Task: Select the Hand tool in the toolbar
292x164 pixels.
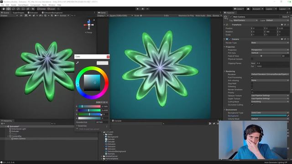Action: pyautogui.click(x=3, y=9)
